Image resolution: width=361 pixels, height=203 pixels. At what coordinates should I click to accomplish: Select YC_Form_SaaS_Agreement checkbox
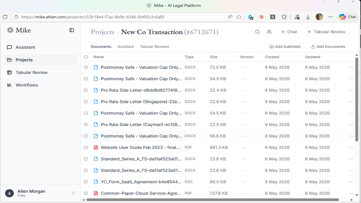(x=86, y=182)
